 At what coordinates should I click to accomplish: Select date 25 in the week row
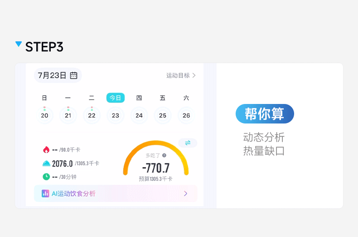click(x=163, y=115)
